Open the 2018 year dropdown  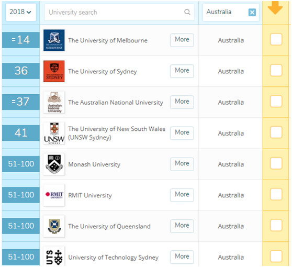point(21,12)
